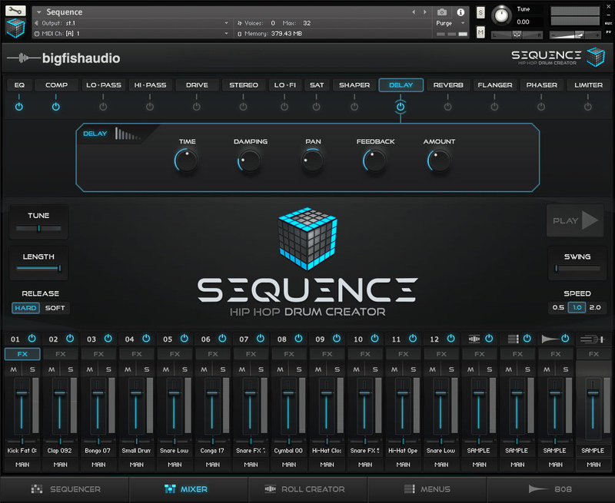Select the FLANGER effect button
This screenshot has height=503, width=615.
point(495,85)
